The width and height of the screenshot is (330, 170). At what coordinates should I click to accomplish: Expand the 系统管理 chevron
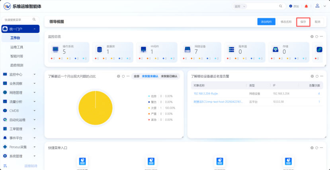pos(35,156)
